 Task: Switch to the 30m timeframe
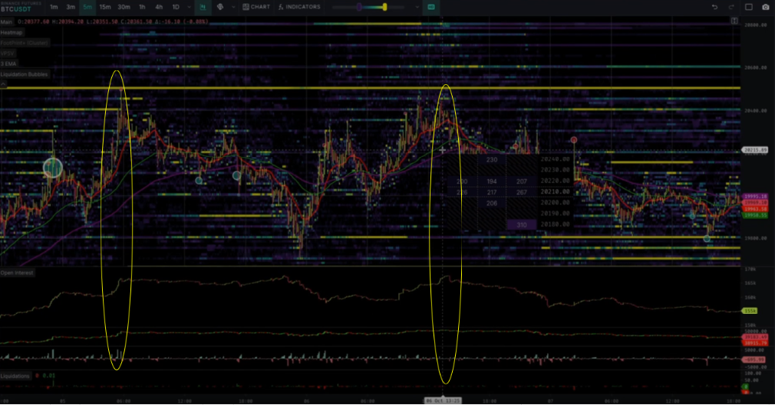(124, 7)
